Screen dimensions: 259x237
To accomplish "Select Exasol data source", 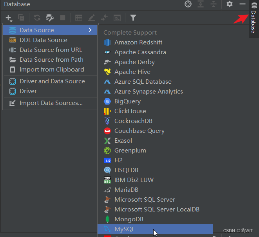I will [x=155, y=141].
